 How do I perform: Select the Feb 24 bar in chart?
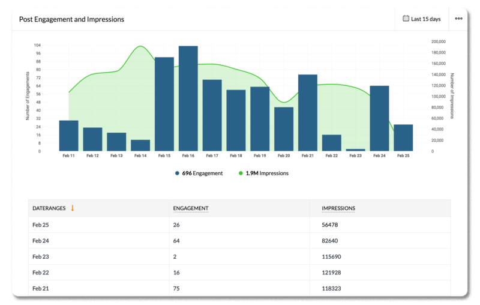pos(379,118)
